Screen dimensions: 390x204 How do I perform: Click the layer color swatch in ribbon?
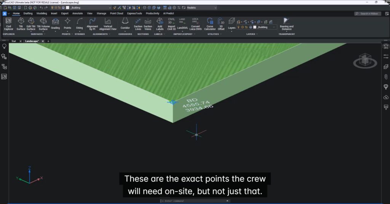tap(254, 27)
